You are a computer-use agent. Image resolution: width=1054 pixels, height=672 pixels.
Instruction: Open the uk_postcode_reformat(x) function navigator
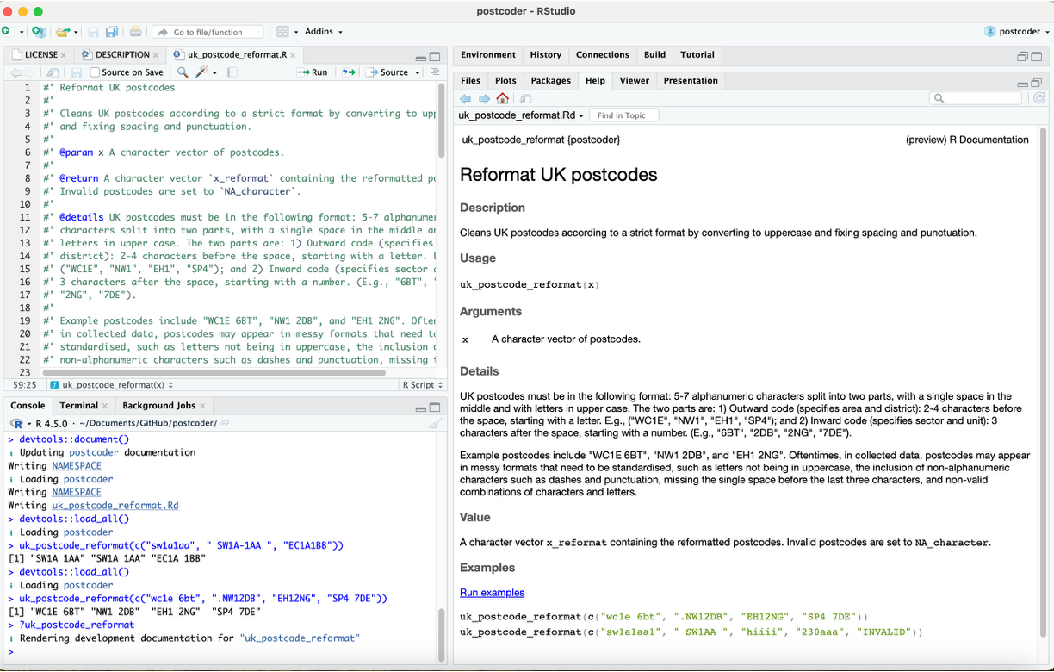(112, 384)
